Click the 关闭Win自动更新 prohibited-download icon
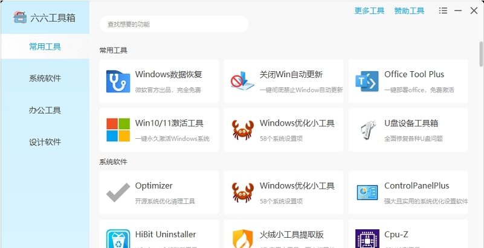The height and width of the screenshot is (248, 484). point(243,81)
